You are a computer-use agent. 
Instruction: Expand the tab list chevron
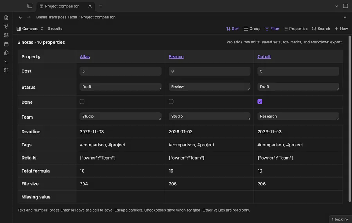pos(336,6)
